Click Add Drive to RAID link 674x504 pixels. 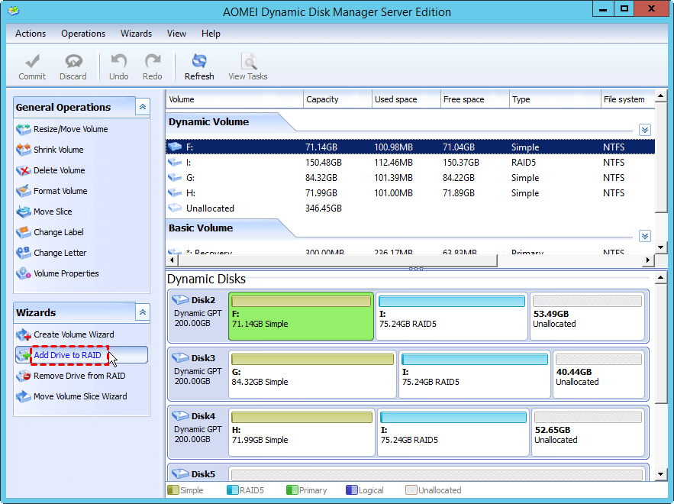click(x=67, y=355)
